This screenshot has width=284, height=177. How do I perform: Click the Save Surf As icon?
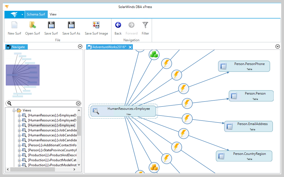[x=71, y=25]
